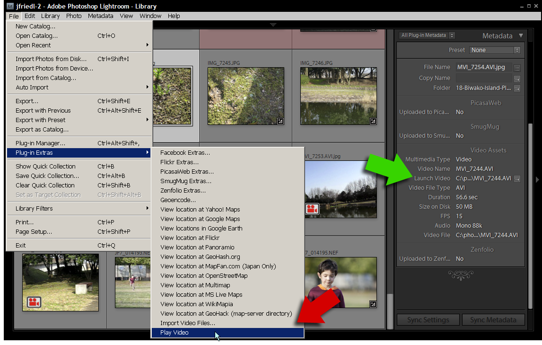Click the Lightroom Lr title bar icon
The height and width of the screenshot is (345, 542).
(x=10, y=6)
